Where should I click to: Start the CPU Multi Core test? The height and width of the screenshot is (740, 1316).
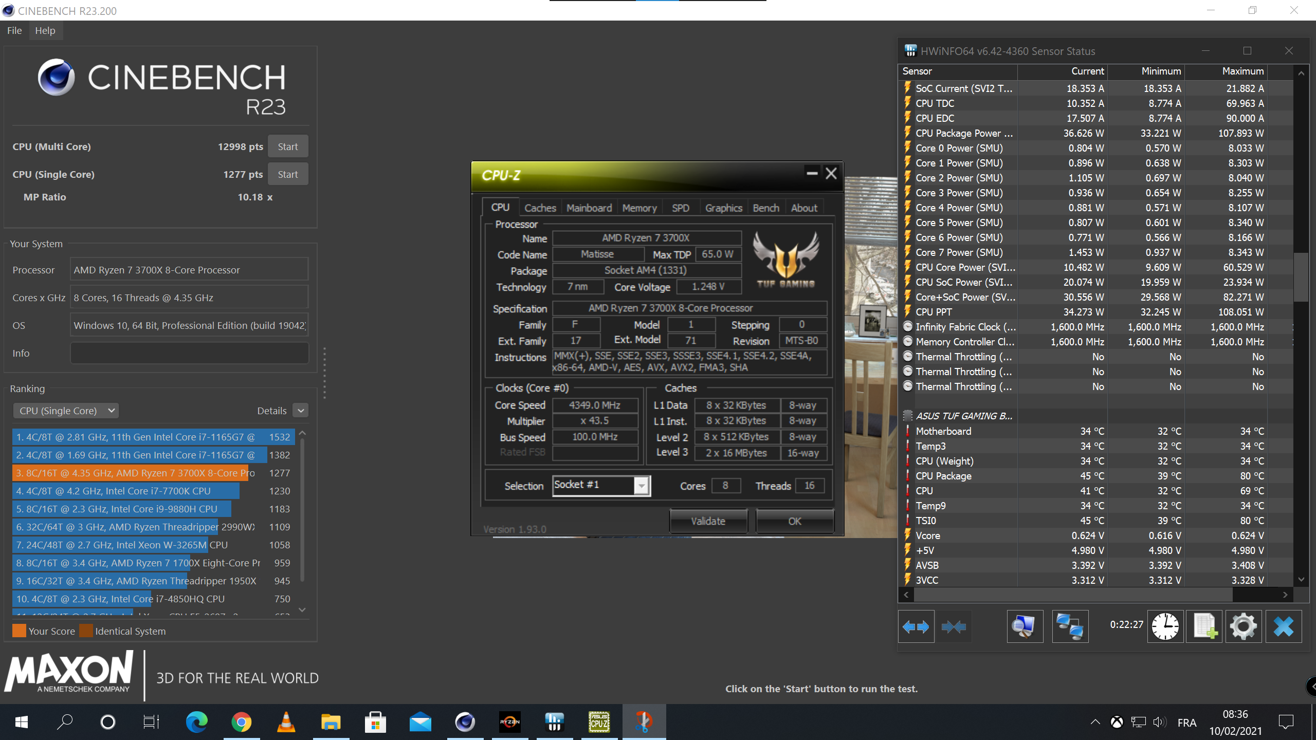(287, 146)
